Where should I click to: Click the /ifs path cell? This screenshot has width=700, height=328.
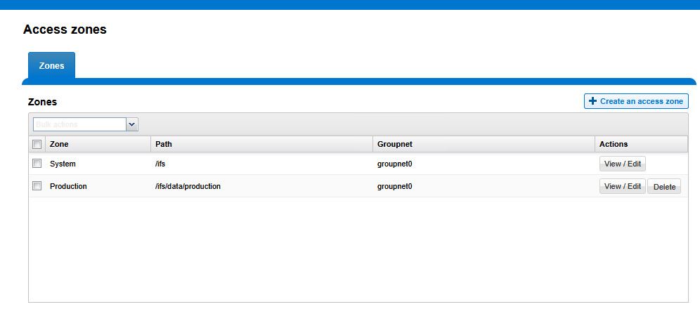160,164
